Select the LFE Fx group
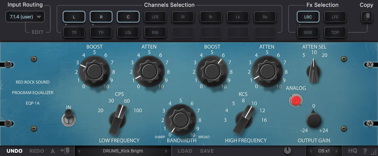The height and width of the screenshot is (156, 378). pyautogui.click(x=335, y=17)
